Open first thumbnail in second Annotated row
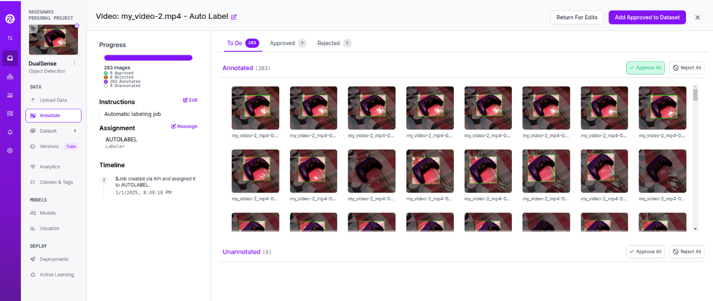The width and height of the screenshot is (713, 301). 255,171
